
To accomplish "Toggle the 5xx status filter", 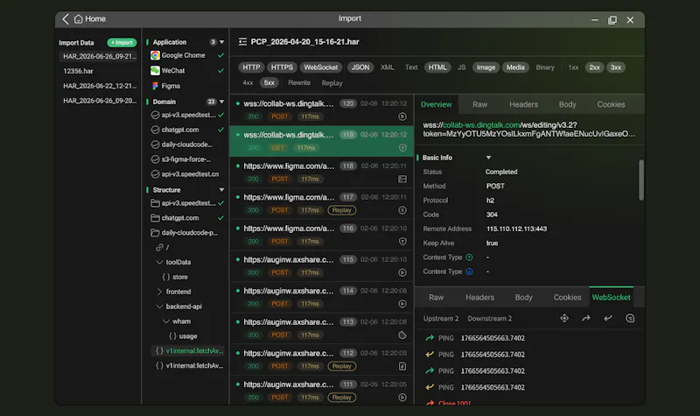I will tap(269, 82).
